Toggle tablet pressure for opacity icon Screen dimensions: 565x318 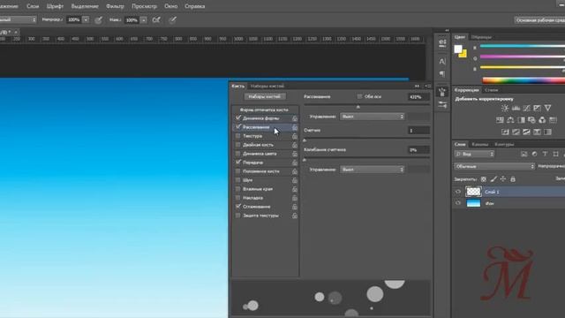click(98, 20)
